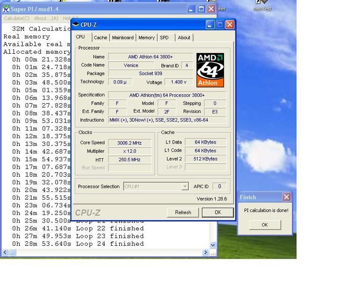343x305 pixels.
Task: Click the L1 Data value '64 KBytes'
Action: 205,142
